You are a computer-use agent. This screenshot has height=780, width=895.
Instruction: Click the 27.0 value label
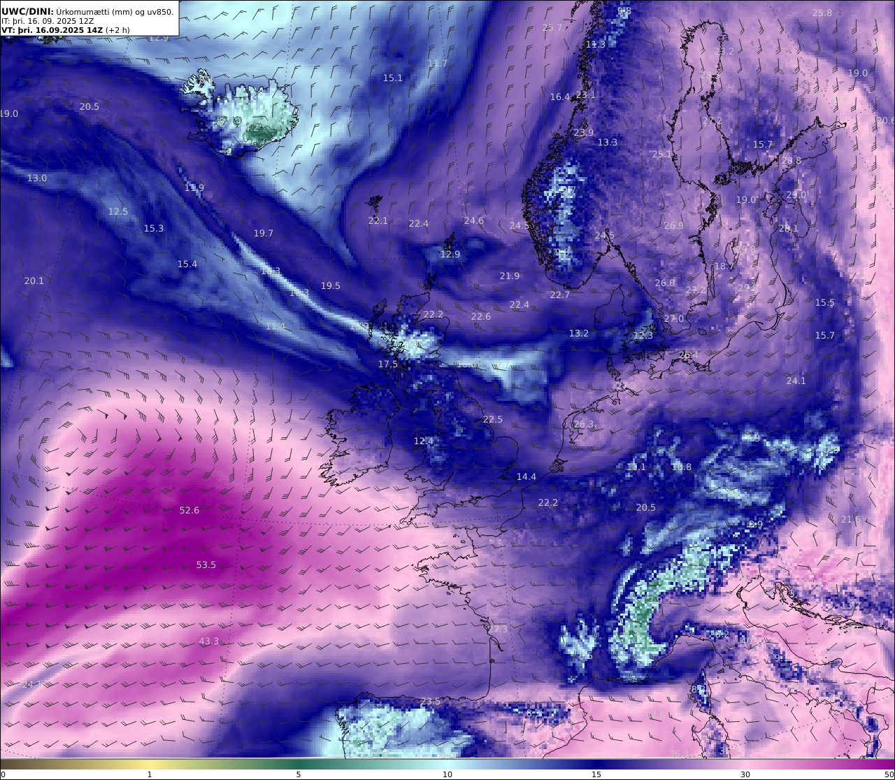[674, 319]
